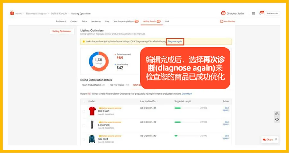Click the Live Monitor chart icon

click(221, 21)
